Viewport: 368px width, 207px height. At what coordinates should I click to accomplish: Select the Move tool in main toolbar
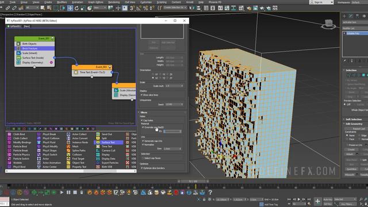tap(70, 8)
